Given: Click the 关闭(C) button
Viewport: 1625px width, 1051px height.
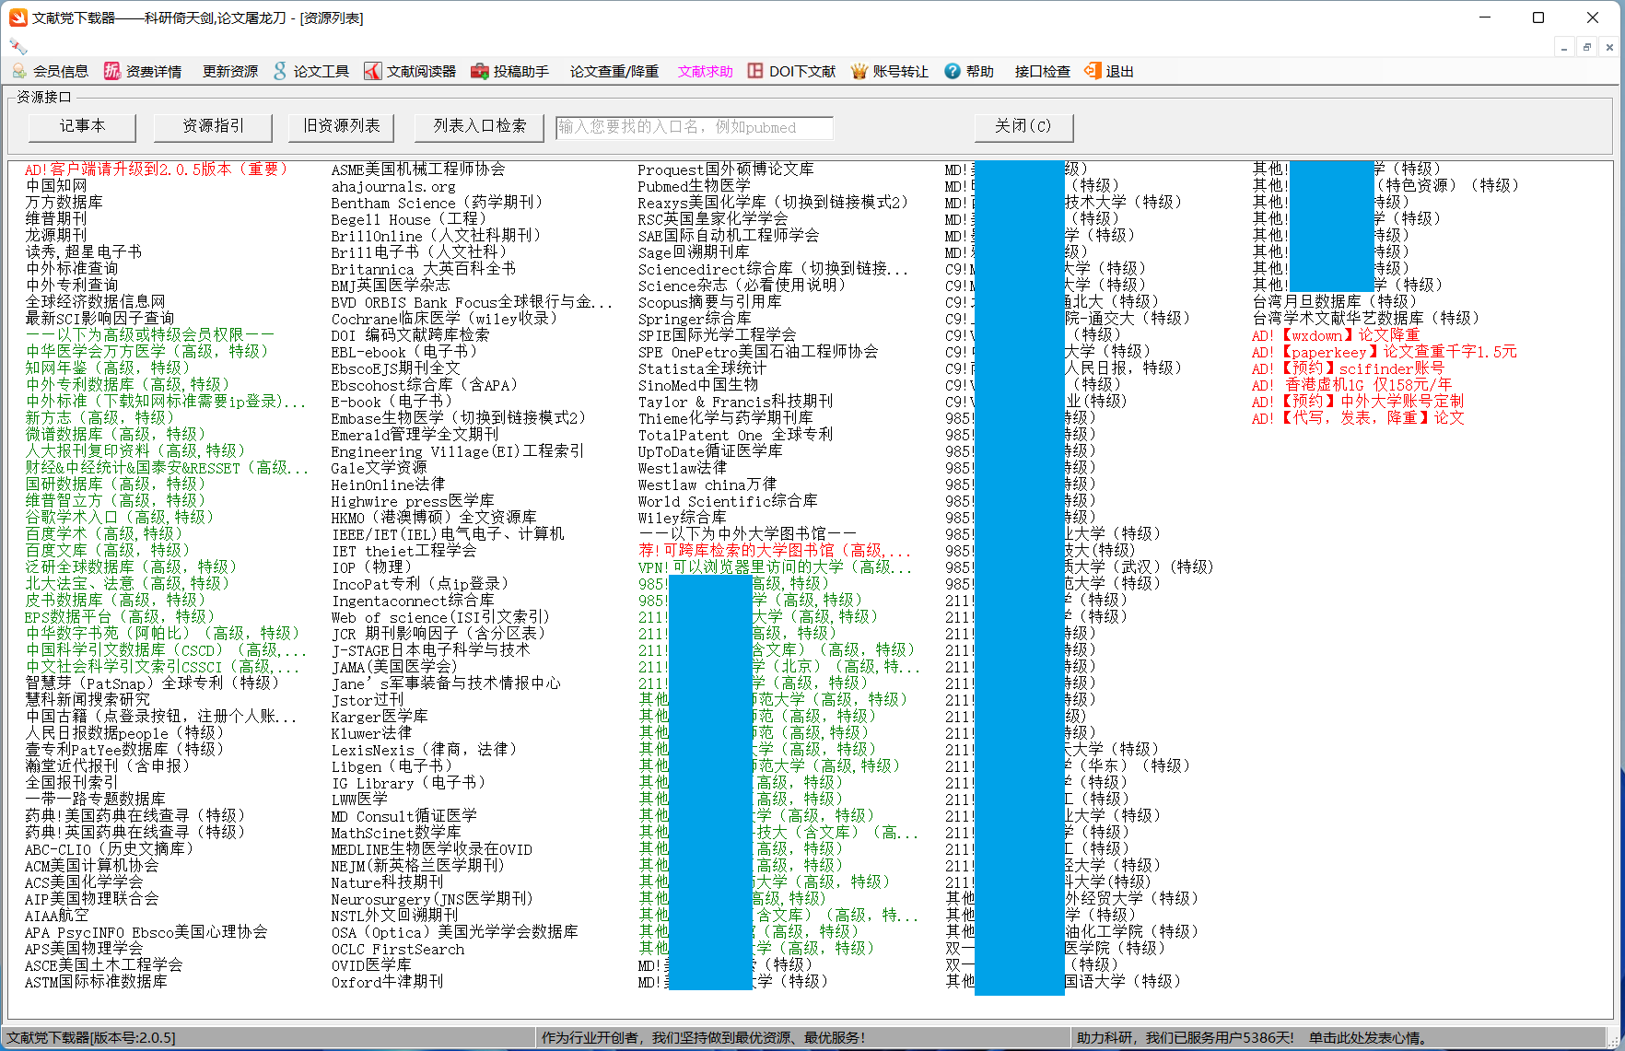Looking at the screenshot, I should 1023,127.
